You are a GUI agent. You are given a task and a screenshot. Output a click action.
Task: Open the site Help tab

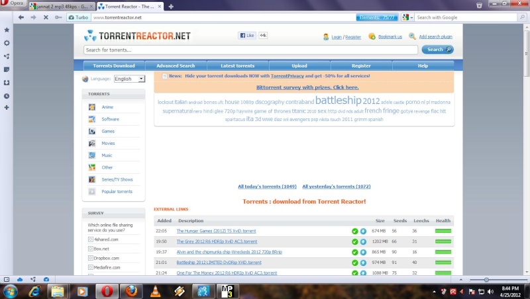tap(423, 65)
